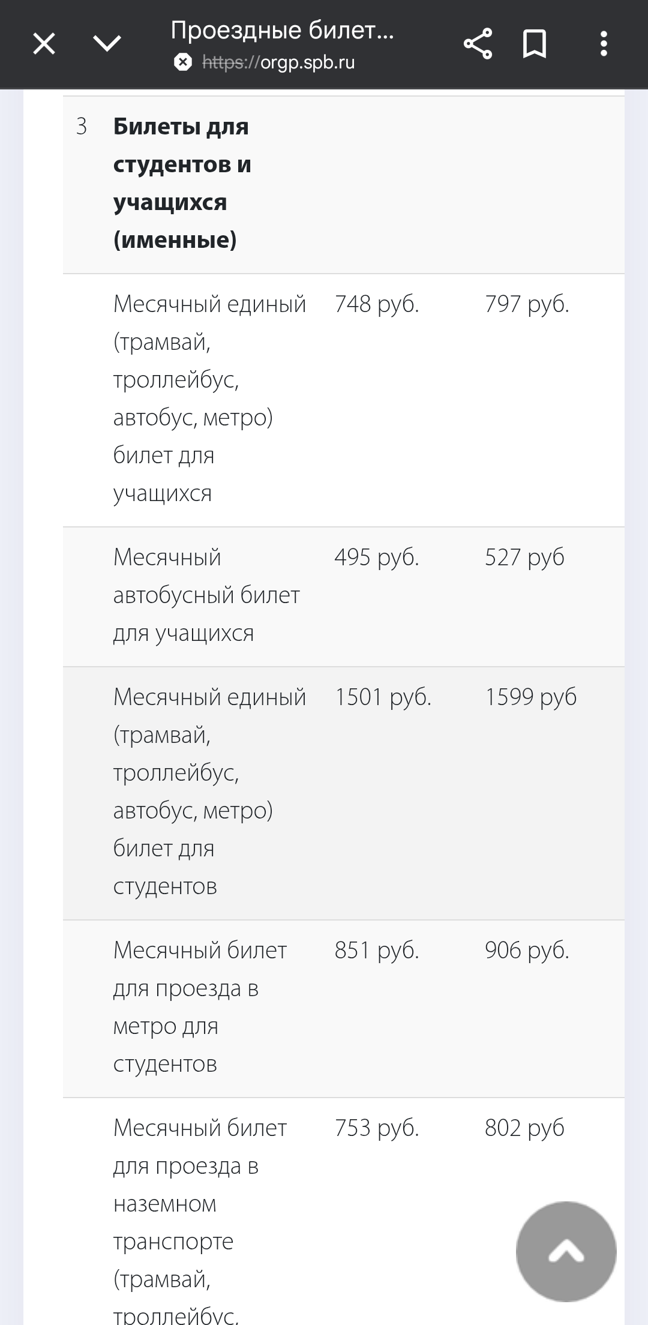The image size is (648, 1325).
Task: Bookmark this page
Action: coord(534,44)
